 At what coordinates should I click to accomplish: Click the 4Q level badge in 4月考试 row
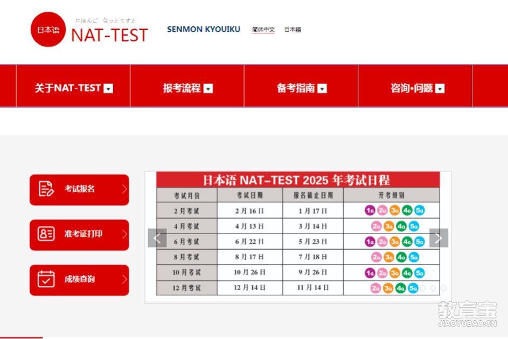(x=401, y=226)
